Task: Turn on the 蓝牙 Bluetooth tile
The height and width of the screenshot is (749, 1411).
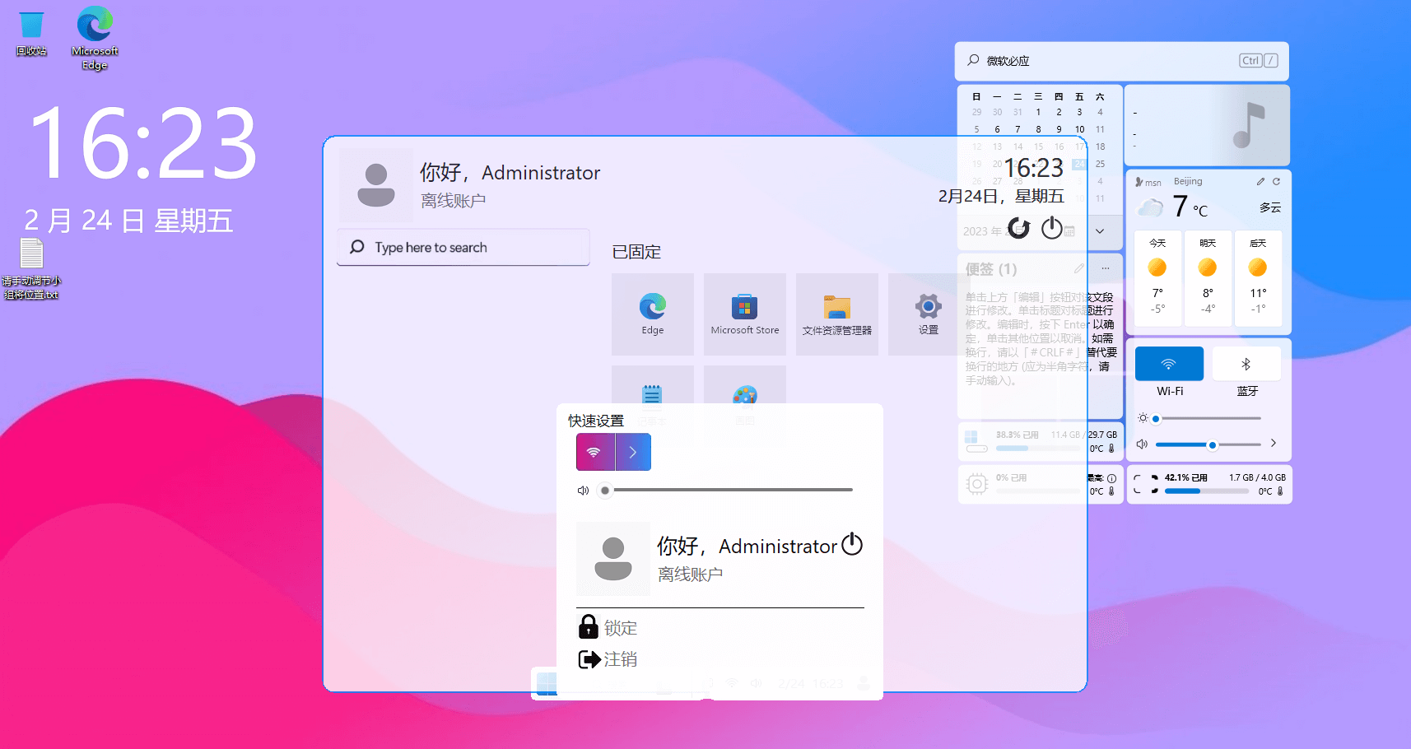Action: point(1246,364)
